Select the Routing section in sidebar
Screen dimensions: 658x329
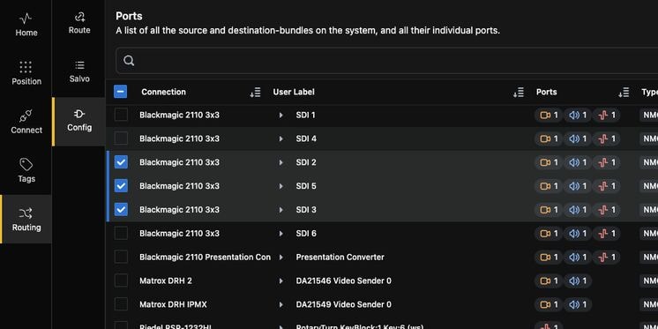26,220
